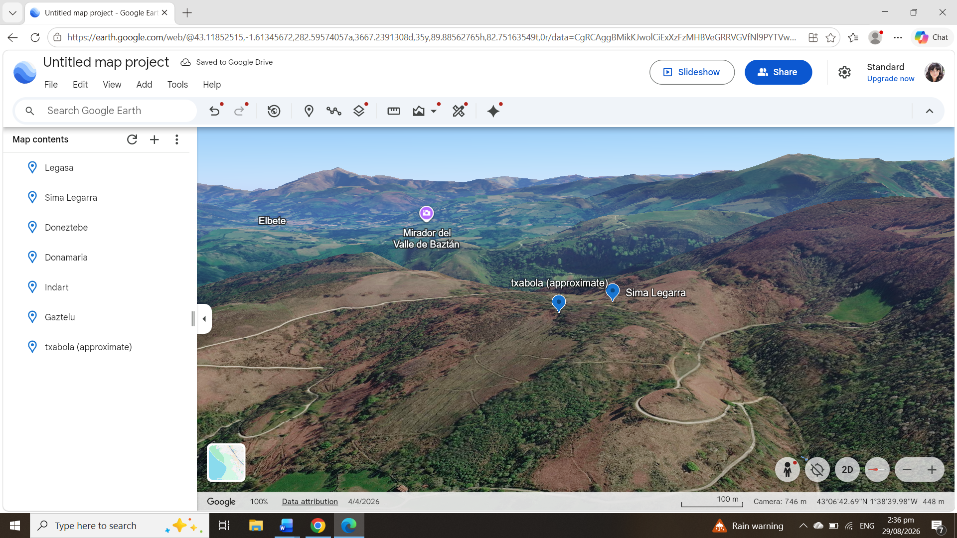Refresh the Map contents panel
Screen dimensions: 957x538
click(132, 139)
